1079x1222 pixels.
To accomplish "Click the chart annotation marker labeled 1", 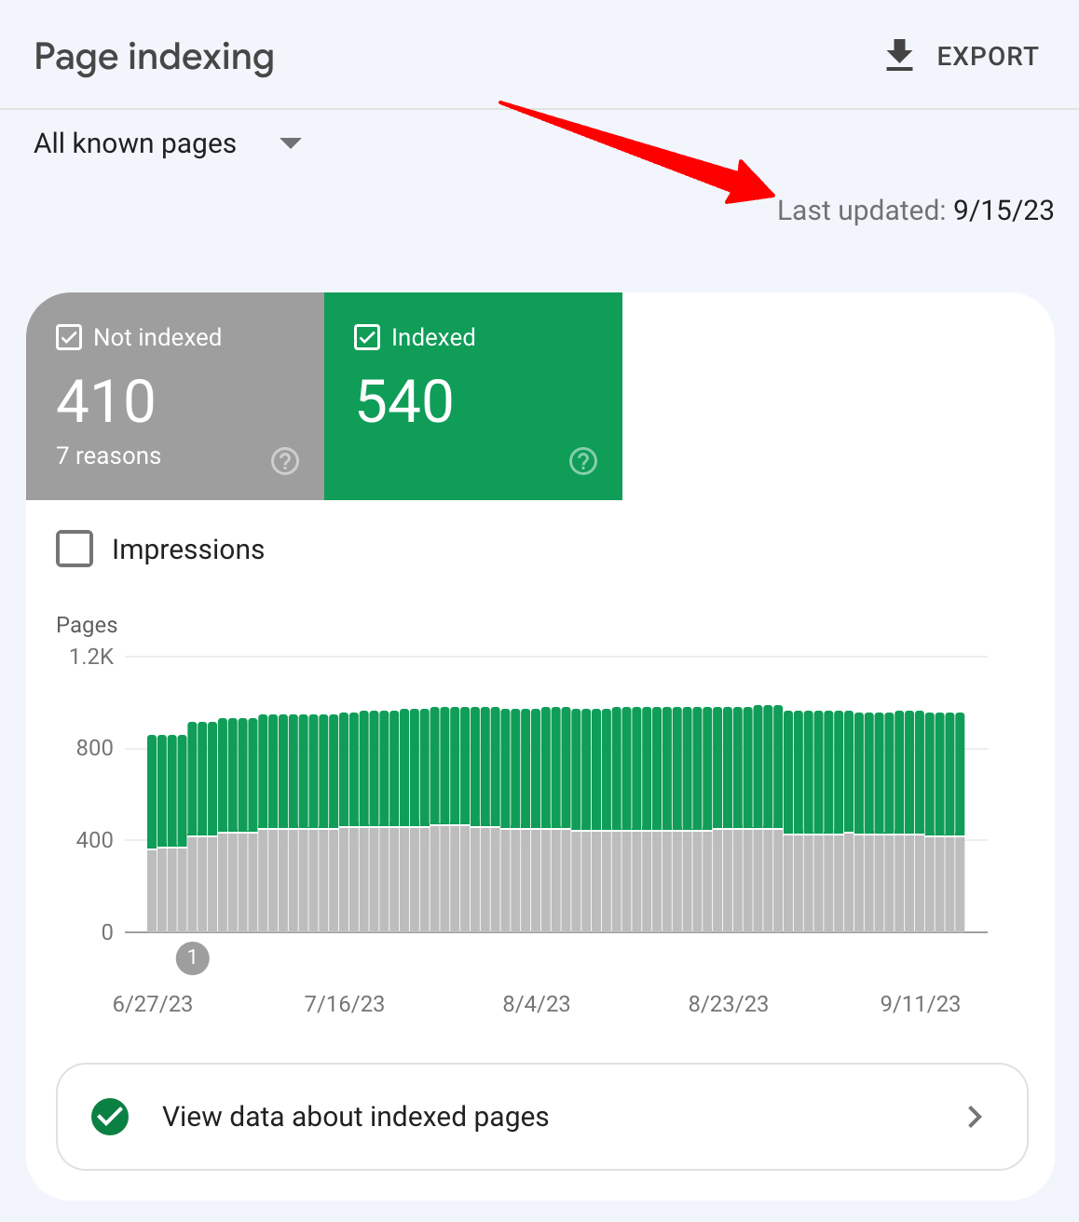I will coord(193,957).
